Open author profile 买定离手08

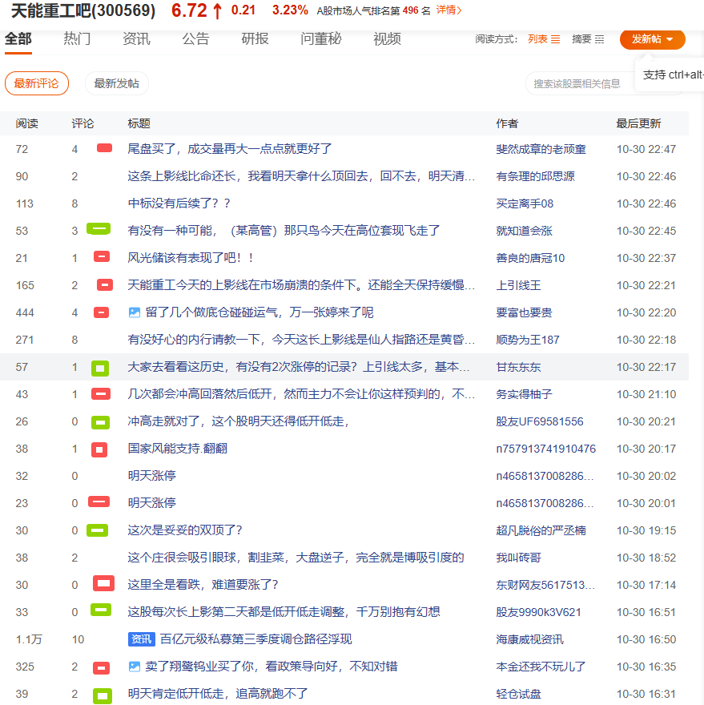pyautogui.click(x=525, y=203)
